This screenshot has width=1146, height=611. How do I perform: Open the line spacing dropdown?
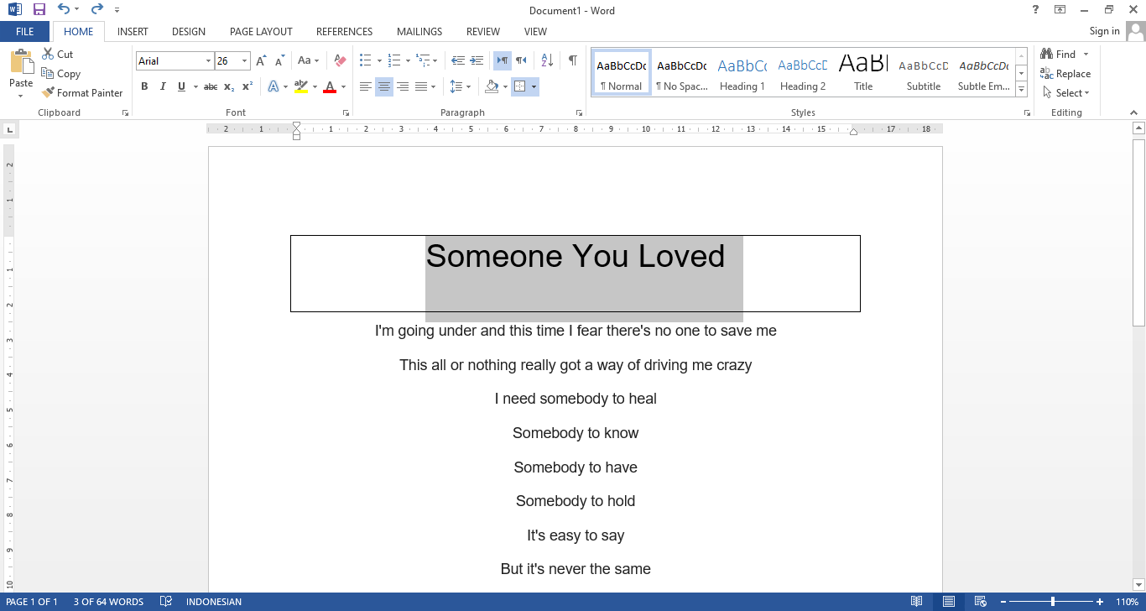click(x=460, y=86)
